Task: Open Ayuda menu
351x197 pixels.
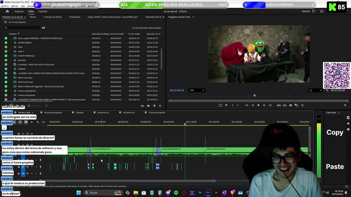Action: [91, 6]
